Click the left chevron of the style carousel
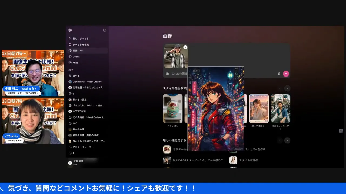 (x=280, y=88)
